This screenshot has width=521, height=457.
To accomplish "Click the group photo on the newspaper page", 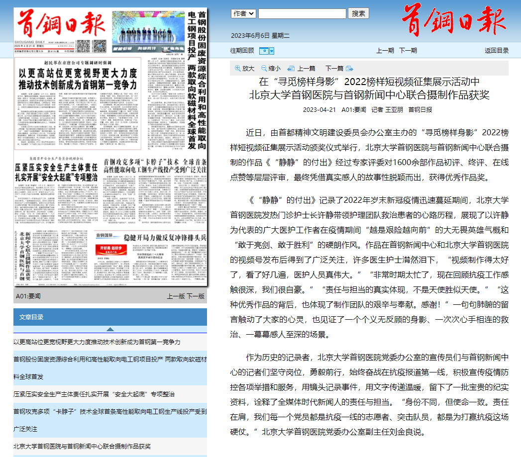I will pyautogui.click(x=148, y=32).
